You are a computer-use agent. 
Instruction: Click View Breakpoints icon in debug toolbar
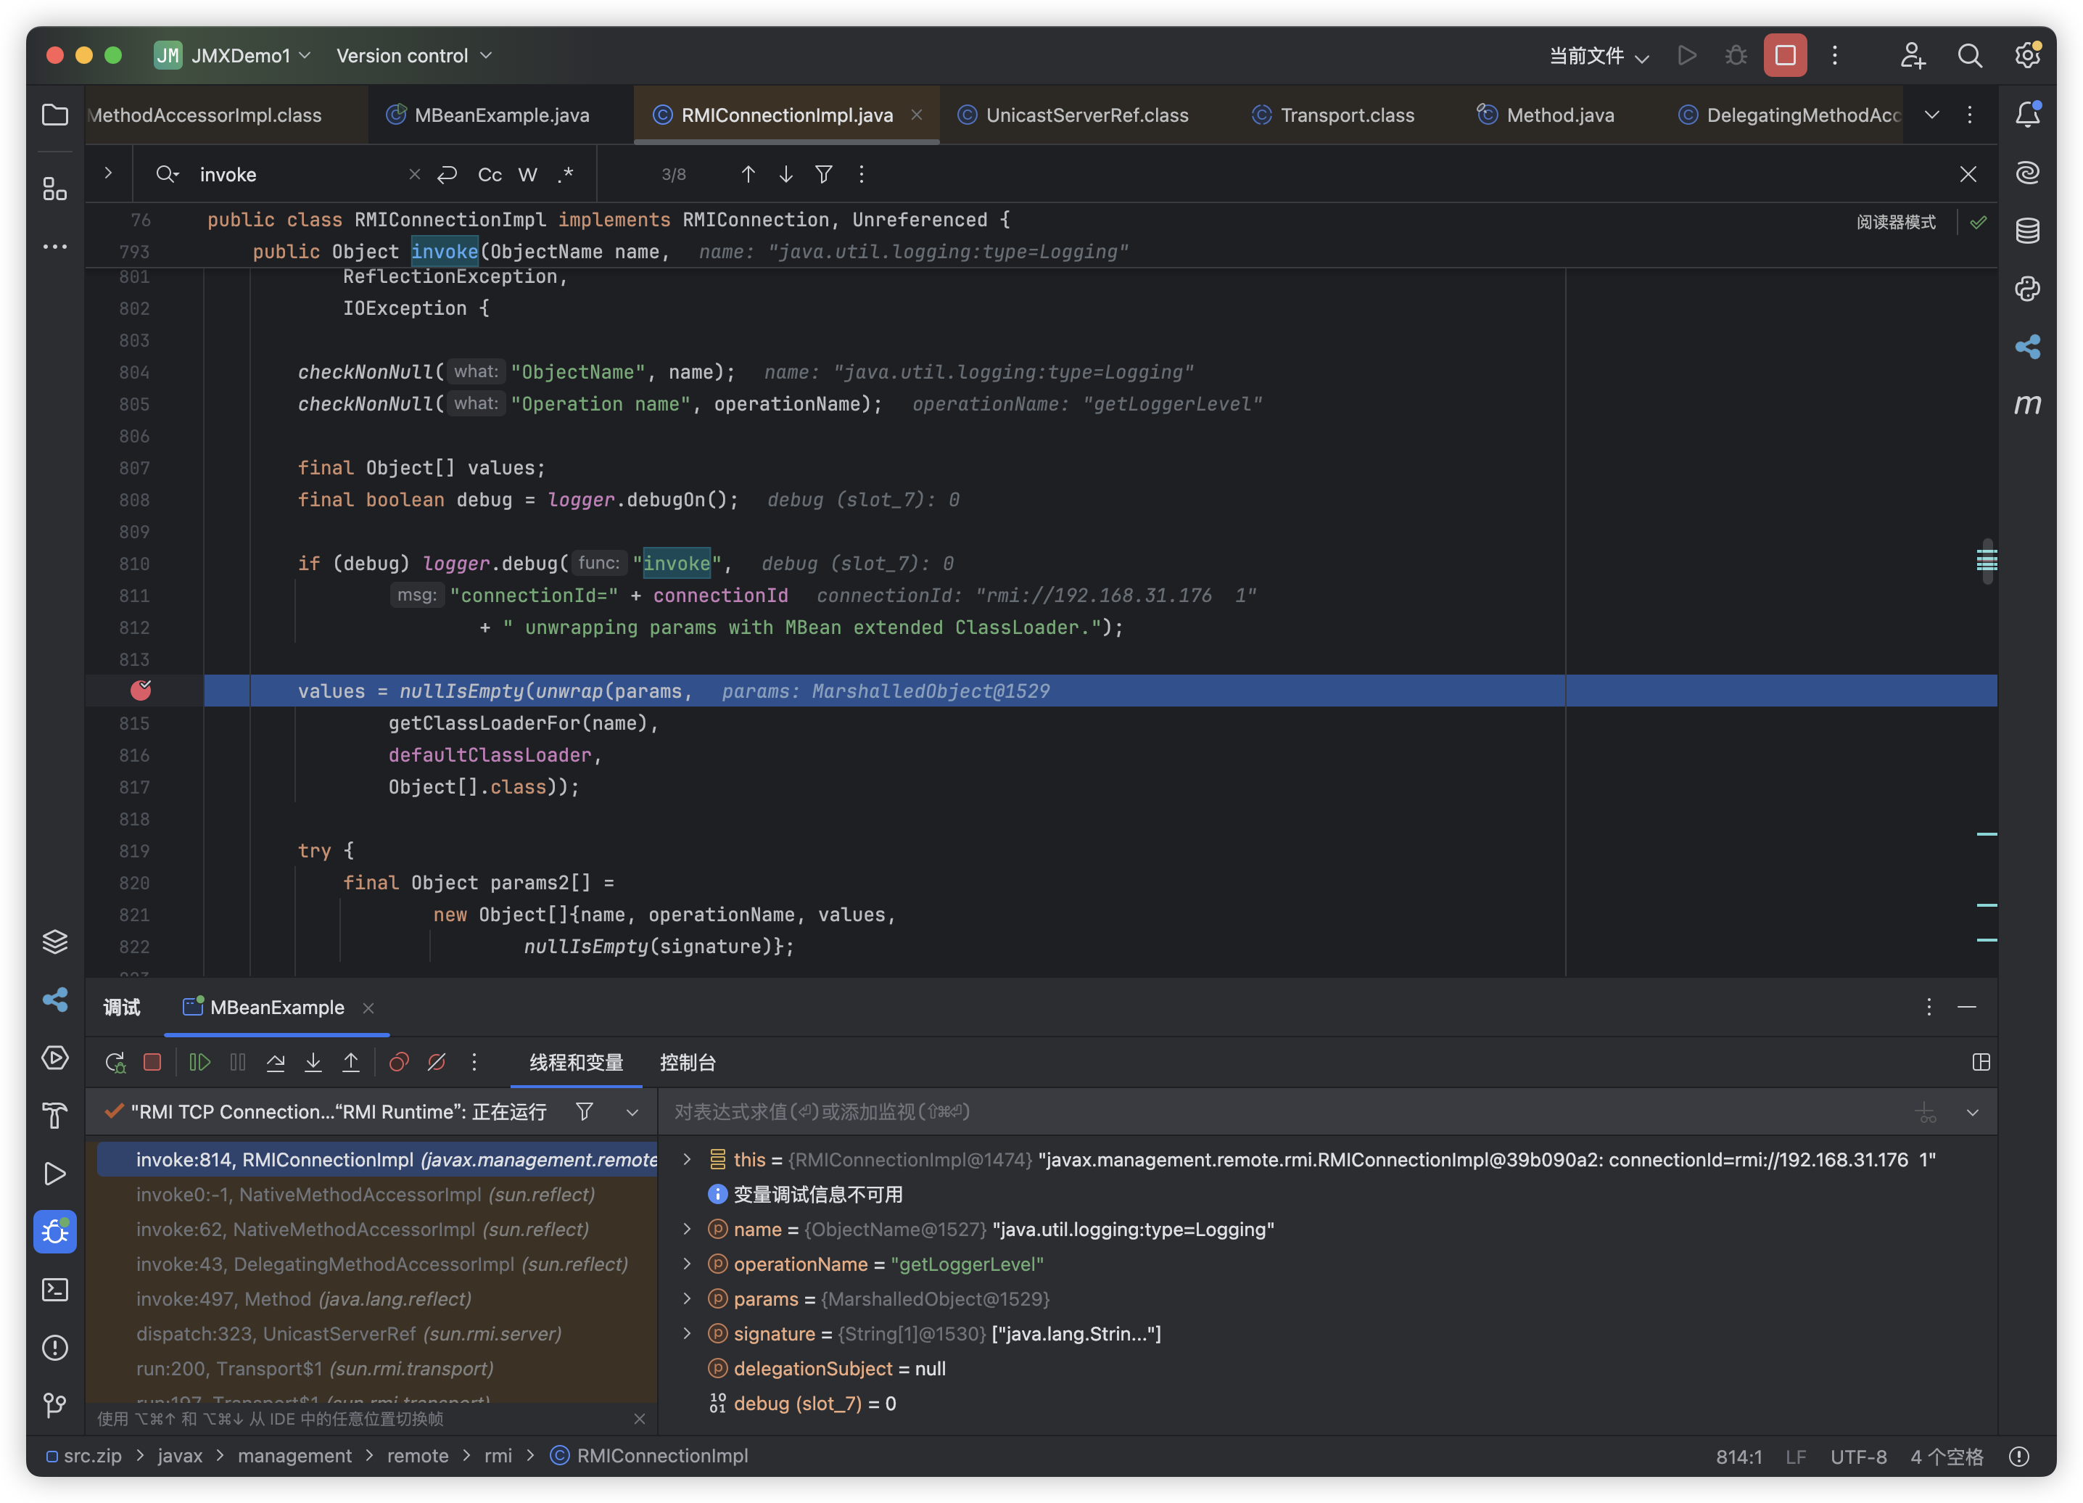tap(399, 1062)
